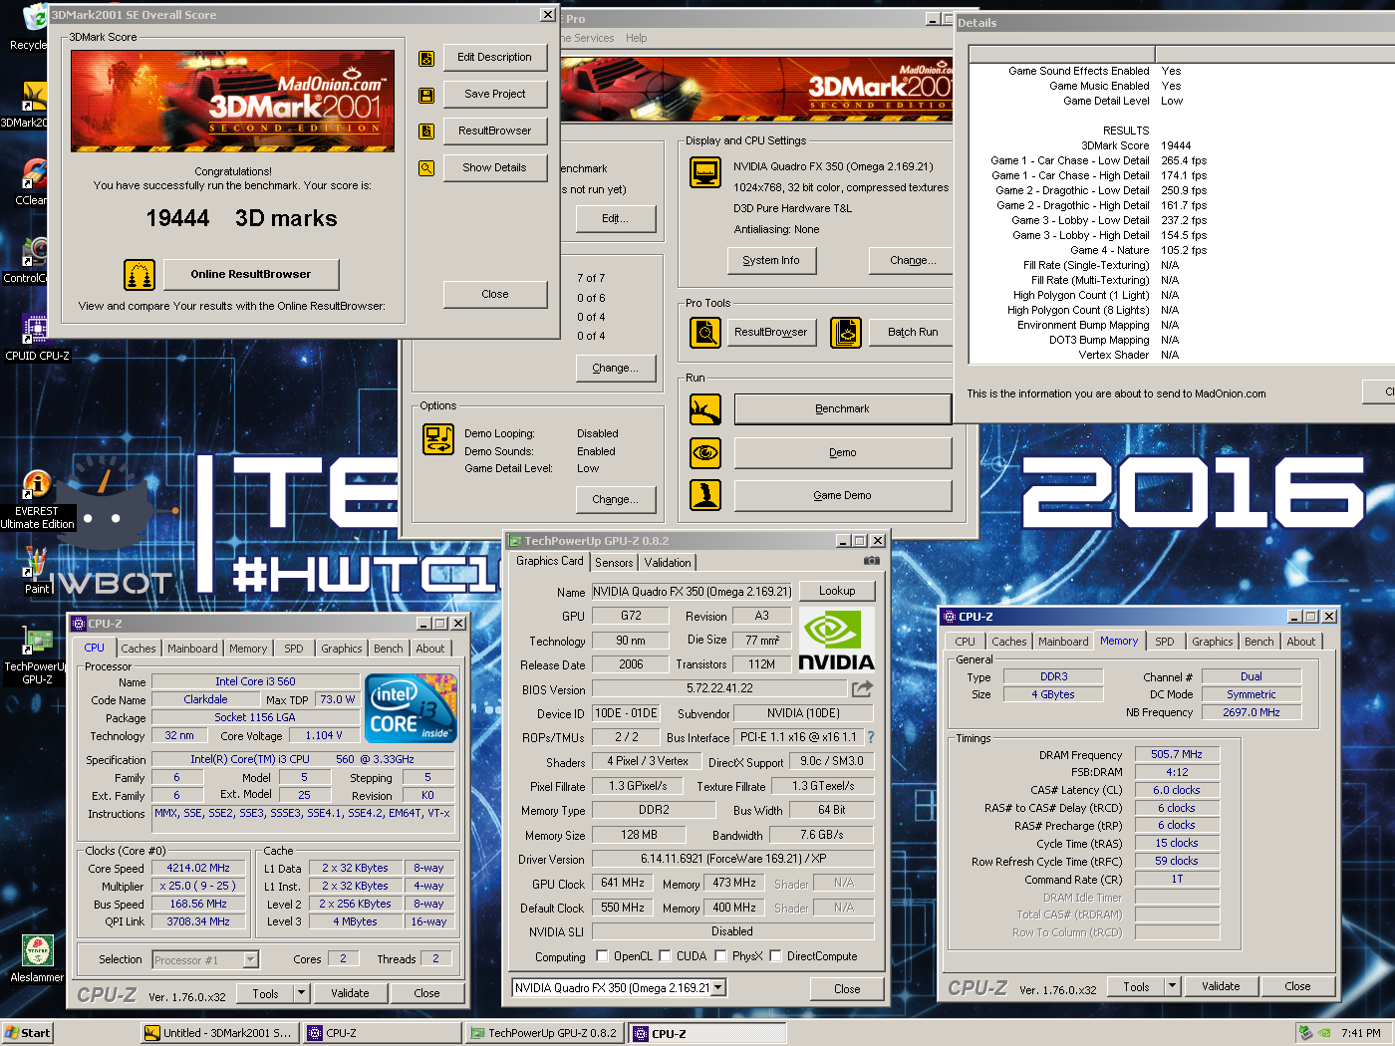Click the Close button in score dialog

(x=495, y=294)
